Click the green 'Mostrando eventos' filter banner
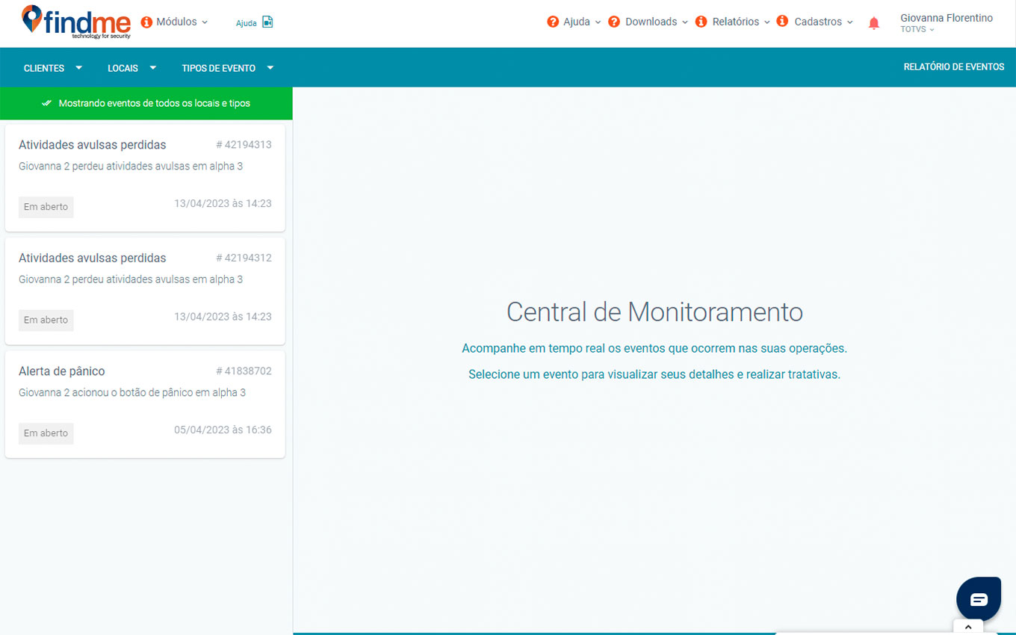 pyautogui.click(x=146, y=103)
